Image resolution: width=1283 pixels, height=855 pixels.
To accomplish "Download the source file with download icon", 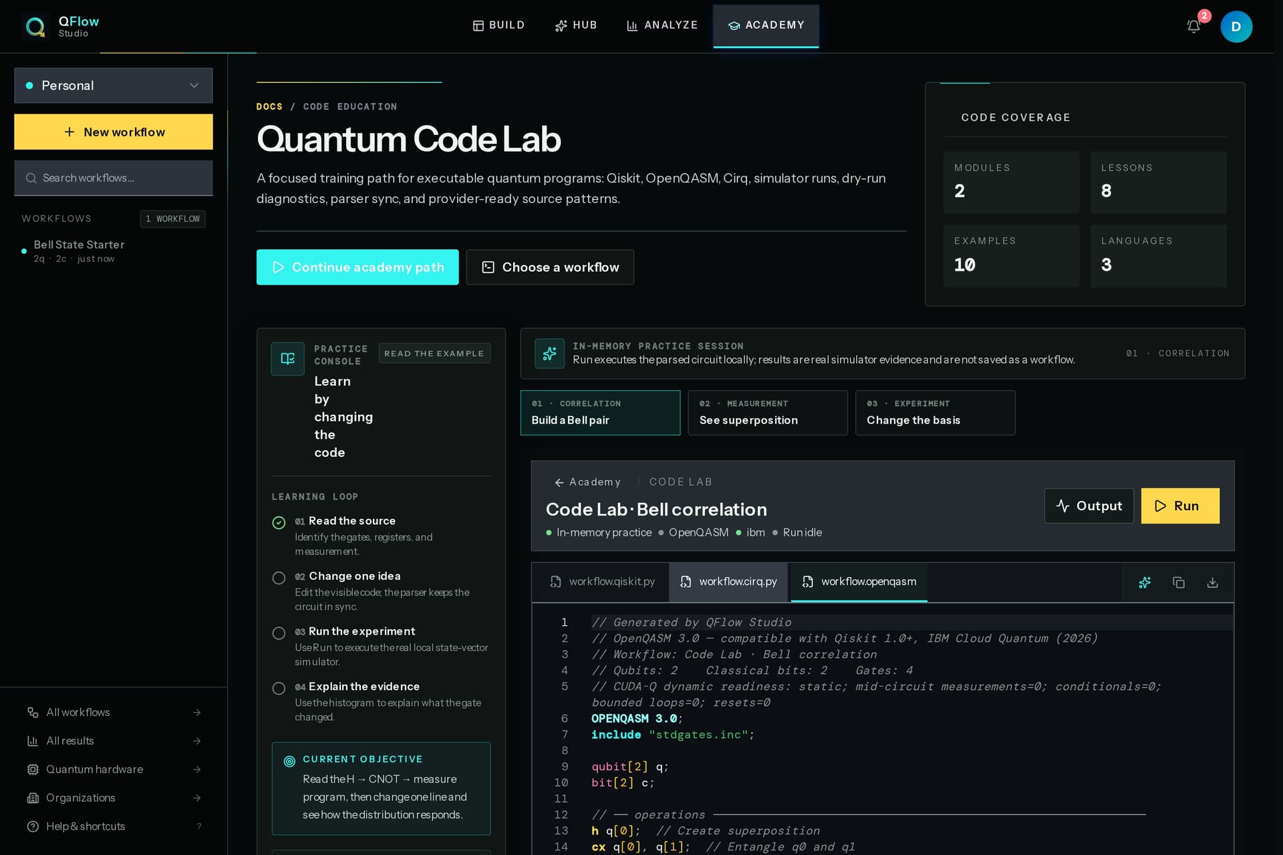I will 1212,582.
